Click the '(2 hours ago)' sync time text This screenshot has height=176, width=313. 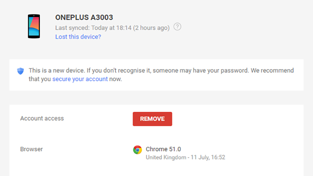tap(151, 28)
